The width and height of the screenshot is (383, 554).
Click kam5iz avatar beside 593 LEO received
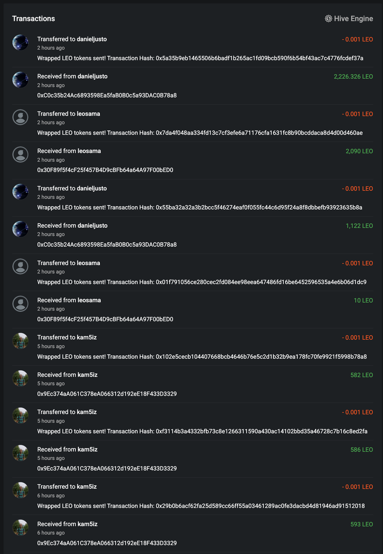tap(20, 528)
